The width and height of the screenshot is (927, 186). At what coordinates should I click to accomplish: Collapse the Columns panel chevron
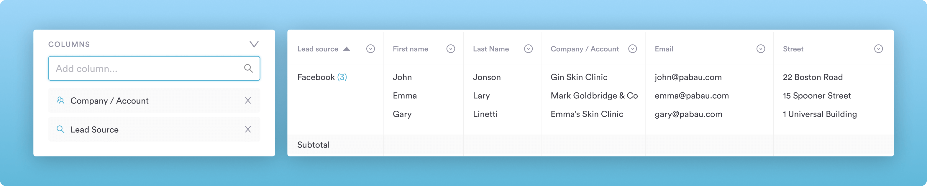point(254,44)
